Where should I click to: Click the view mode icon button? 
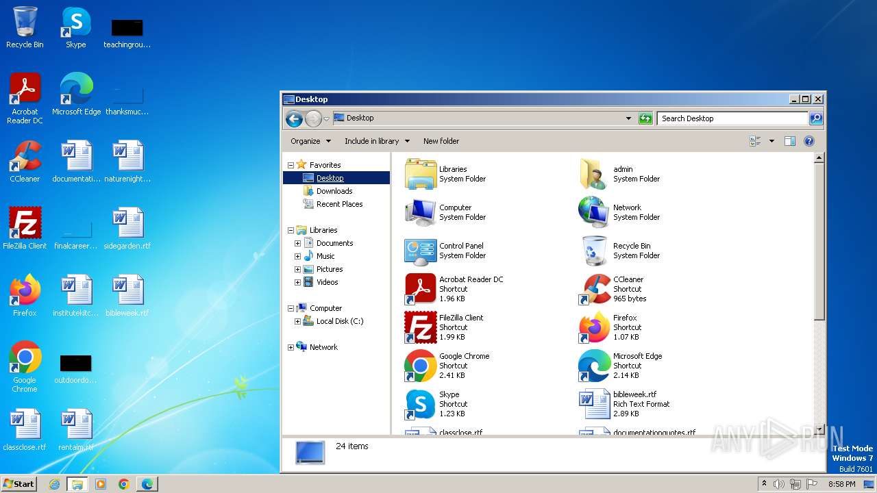pos(756,141)
